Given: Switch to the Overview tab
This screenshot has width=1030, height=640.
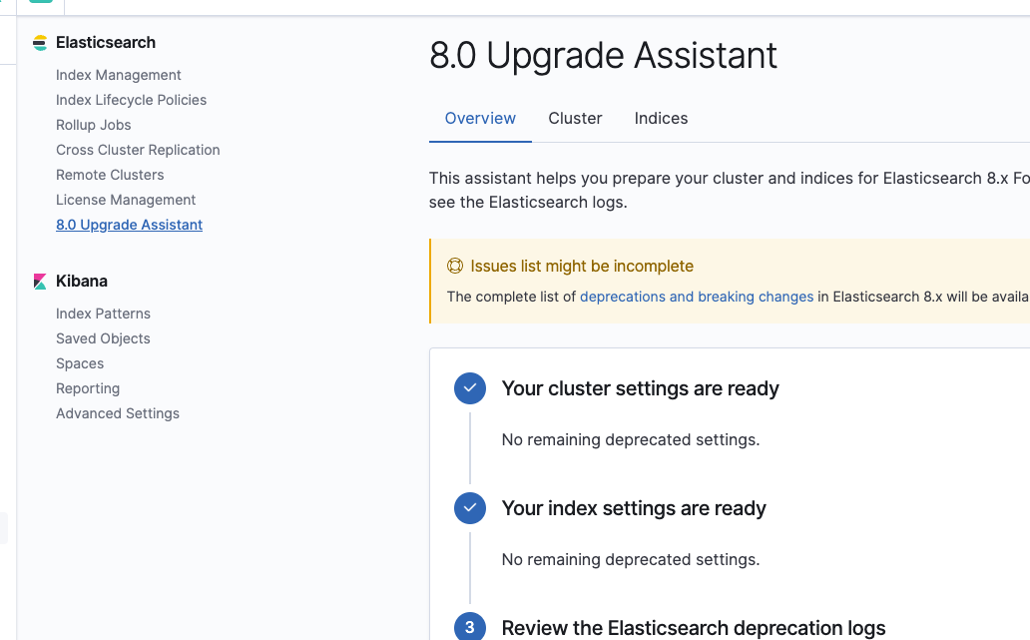Looking at the screenshot, I should (480, 118).
